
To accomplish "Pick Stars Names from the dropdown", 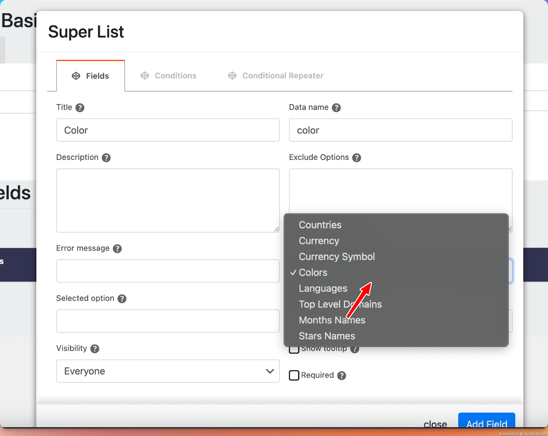I will 327,336.
